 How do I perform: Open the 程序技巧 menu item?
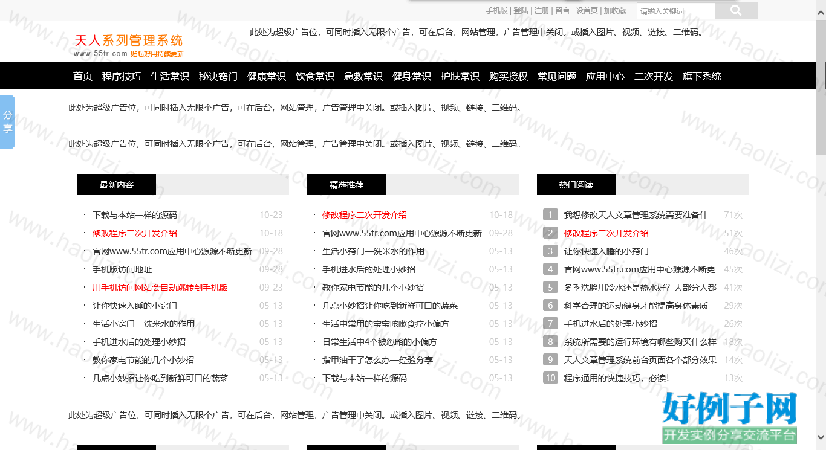(122, 76)
